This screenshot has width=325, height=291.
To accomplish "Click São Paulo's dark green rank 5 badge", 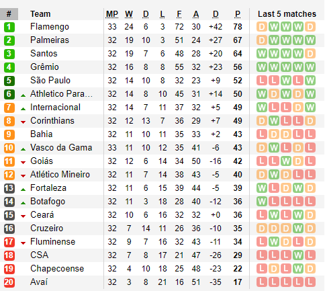I will [x=9, y=81].
